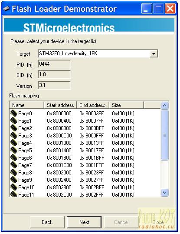Viewport: 180px width, 234px height.
Task: Click the Version field 3.1
Action: 54,85
